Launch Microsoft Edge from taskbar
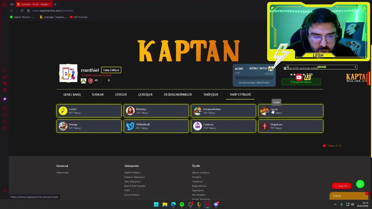This screenshot has height=209, width=372. 173,204
